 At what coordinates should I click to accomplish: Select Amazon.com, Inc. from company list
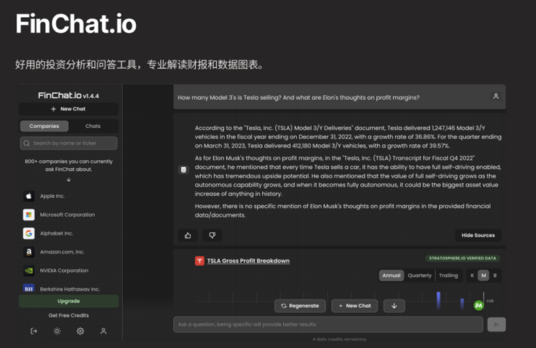click(62, 251)
